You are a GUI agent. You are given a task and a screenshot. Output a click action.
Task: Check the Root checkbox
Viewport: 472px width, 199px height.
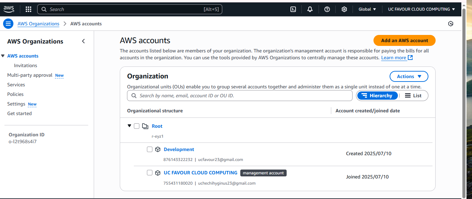click(x=137, y=126)
